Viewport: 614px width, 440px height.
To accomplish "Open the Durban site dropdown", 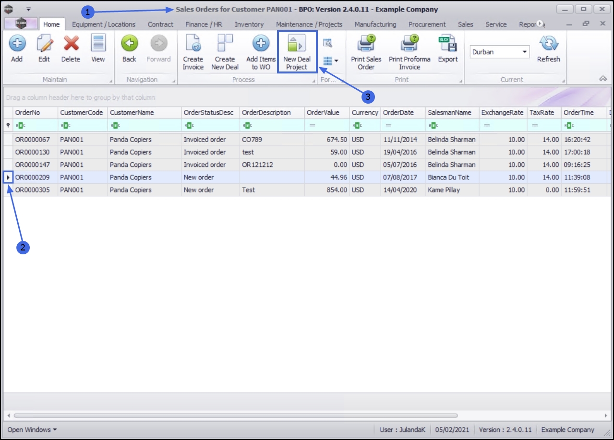I will click(525, 52).
